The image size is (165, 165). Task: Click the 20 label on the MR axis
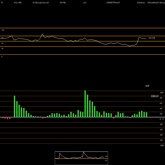tap(161, 114)
